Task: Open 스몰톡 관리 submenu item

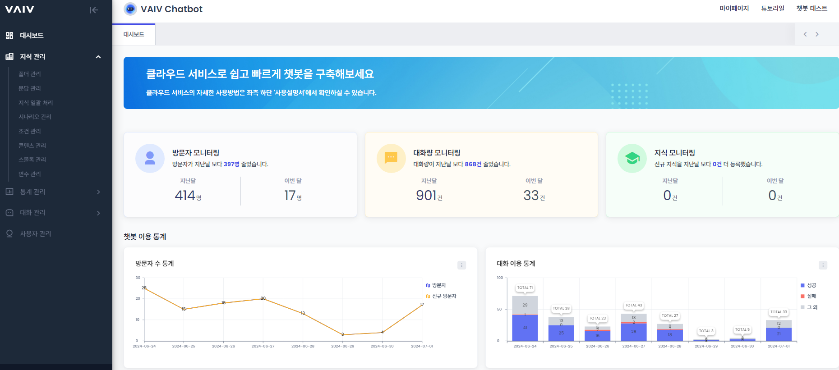Action: (x=32, y=160)
